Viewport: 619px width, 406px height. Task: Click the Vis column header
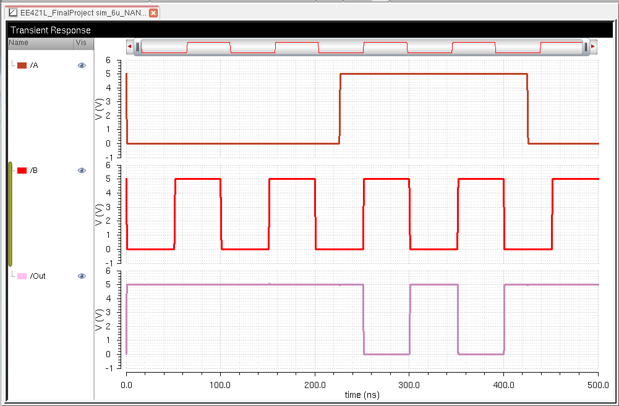pyautogui.click(x=80, y=43)
